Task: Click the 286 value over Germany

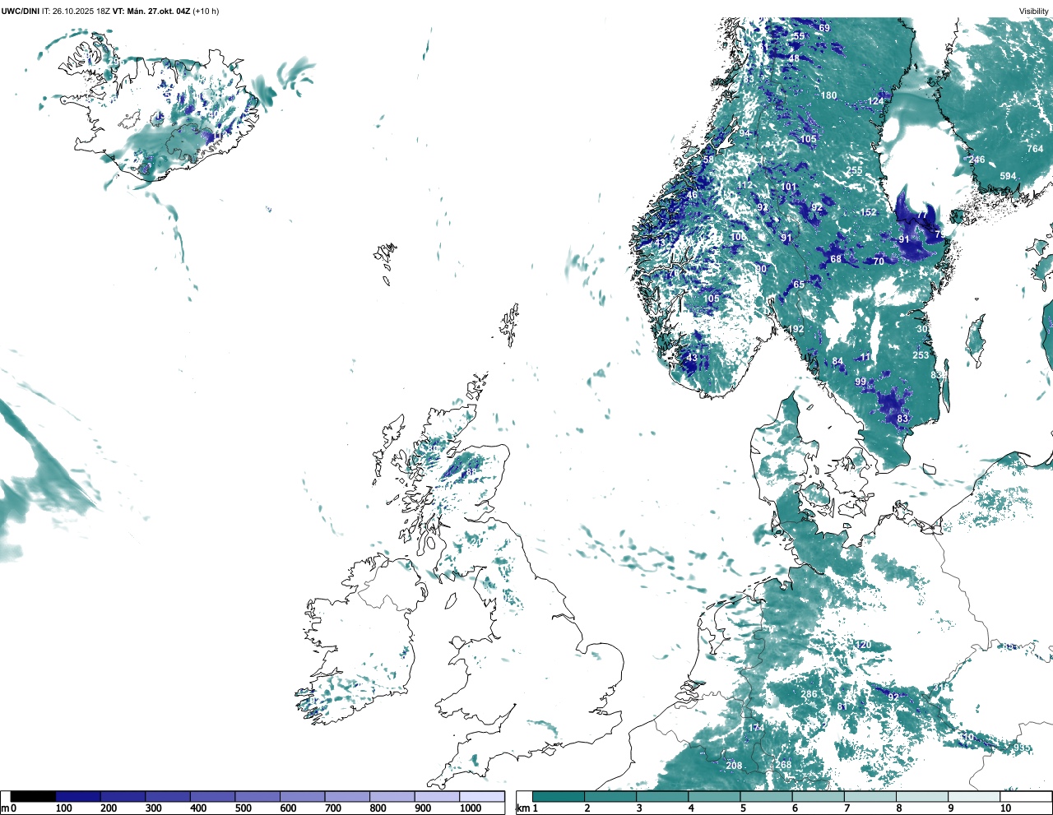Action: coord(809,694)
